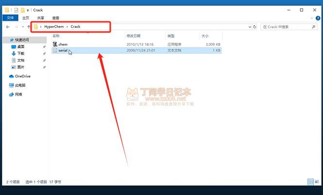Image resolution: width=323 pixels, height=195 pixels.
Task: Sort by the 大小 column header
Action: 205,36
